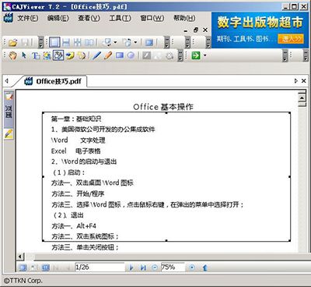This screenshot has width=311, height=287.
Task: Select the arrow pointer tool
Action: (24, 55)
